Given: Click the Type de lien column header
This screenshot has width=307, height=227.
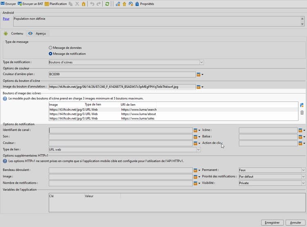Looking at the screenshot, I should click(x=102, y=104).
